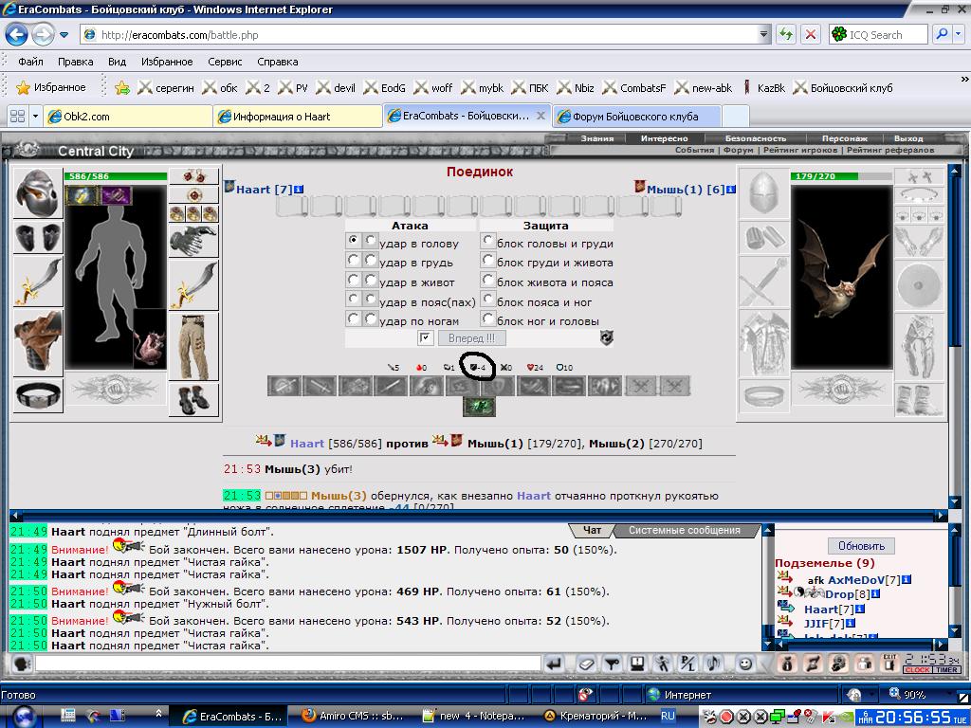Click the purple buff effect icon
971x728 pixels.
116,196
